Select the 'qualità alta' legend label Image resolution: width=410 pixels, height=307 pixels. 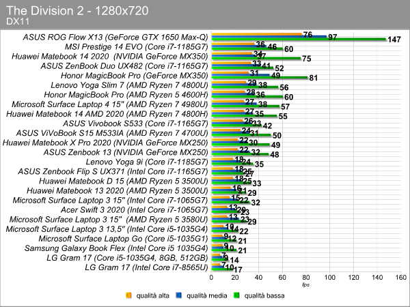(x=152, y=295)
